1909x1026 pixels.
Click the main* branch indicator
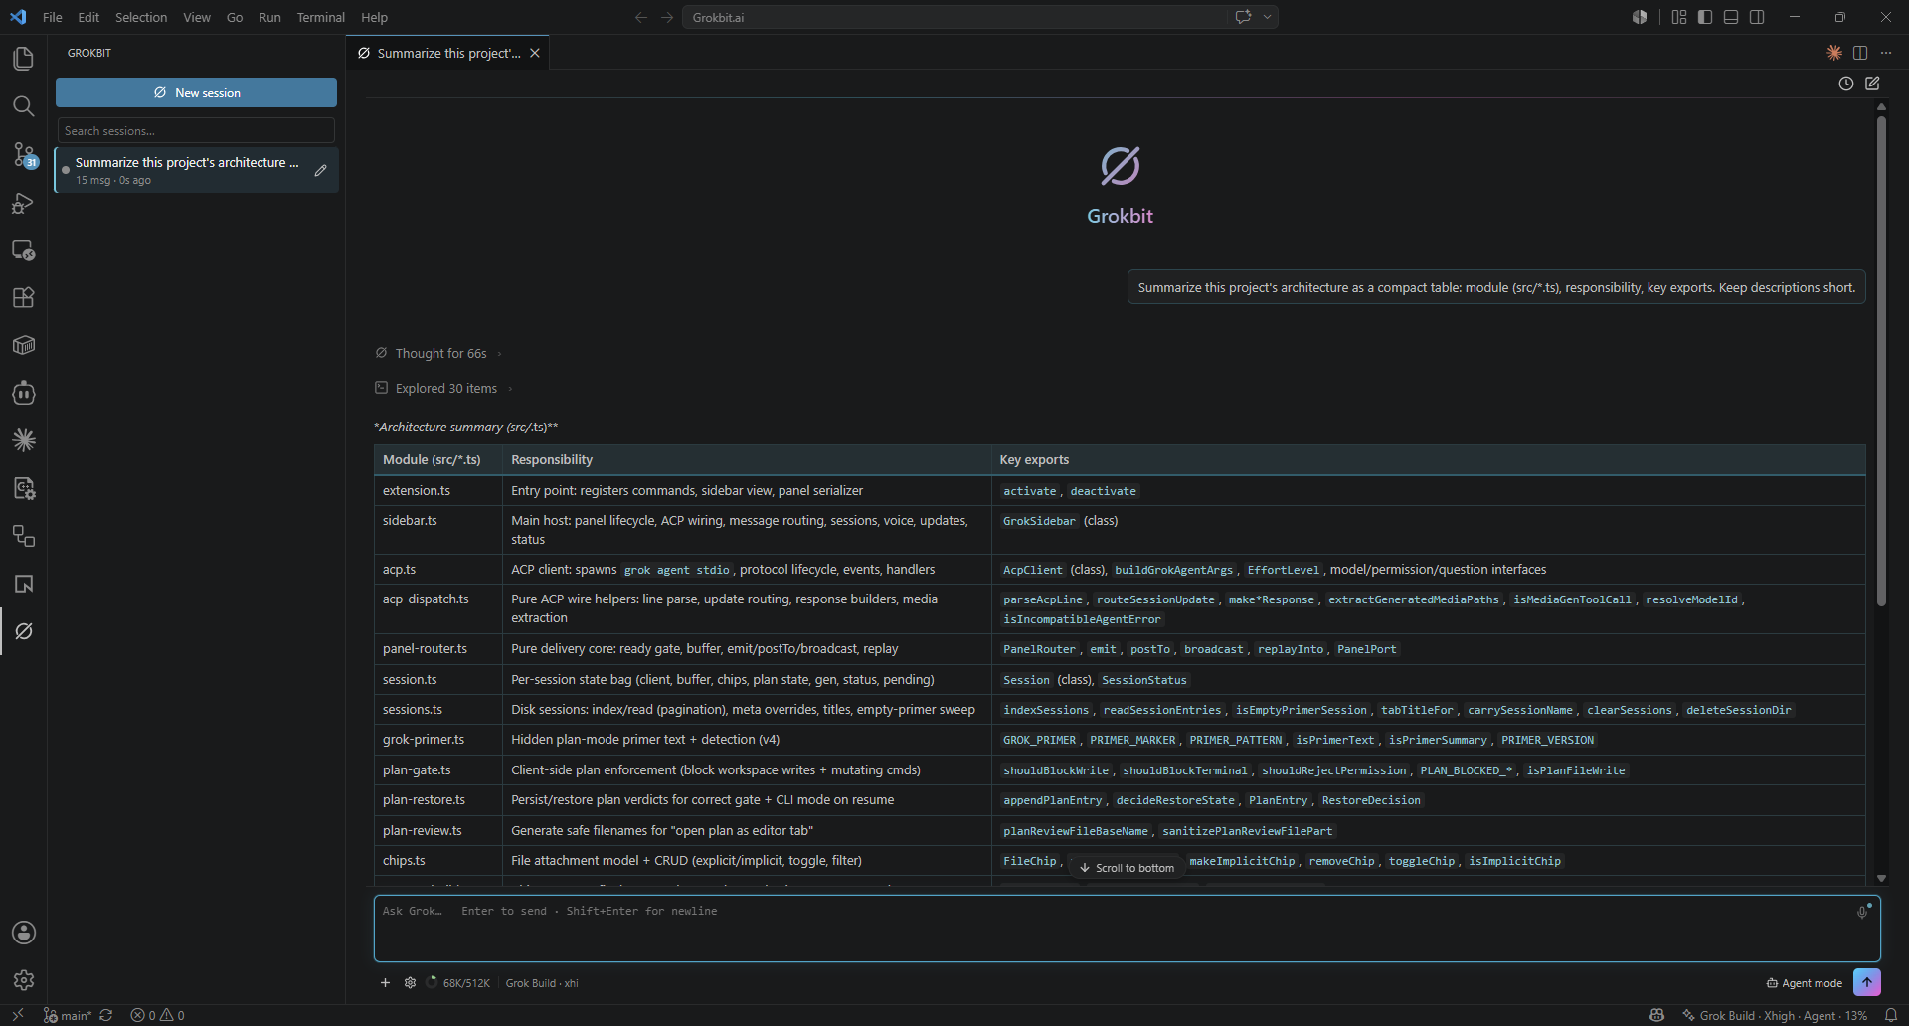pos(68,1015)
